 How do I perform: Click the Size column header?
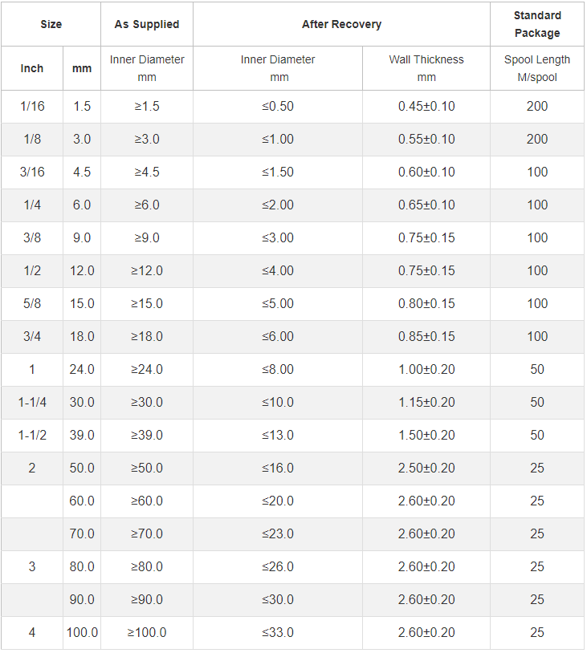[x=51, y=24]
